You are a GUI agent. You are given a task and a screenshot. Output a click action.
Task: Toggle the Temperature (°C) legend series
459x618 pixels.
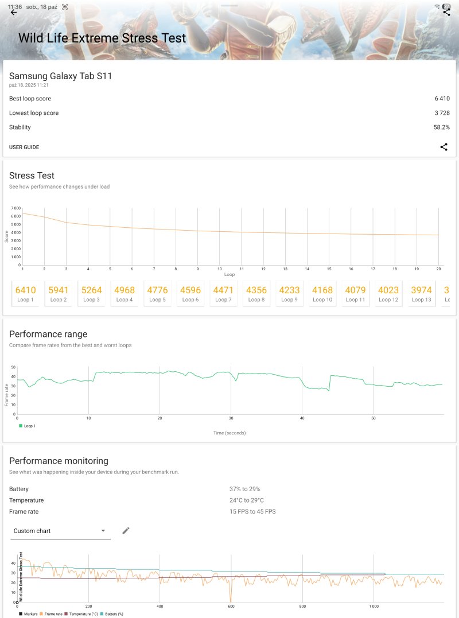(83, 614)
